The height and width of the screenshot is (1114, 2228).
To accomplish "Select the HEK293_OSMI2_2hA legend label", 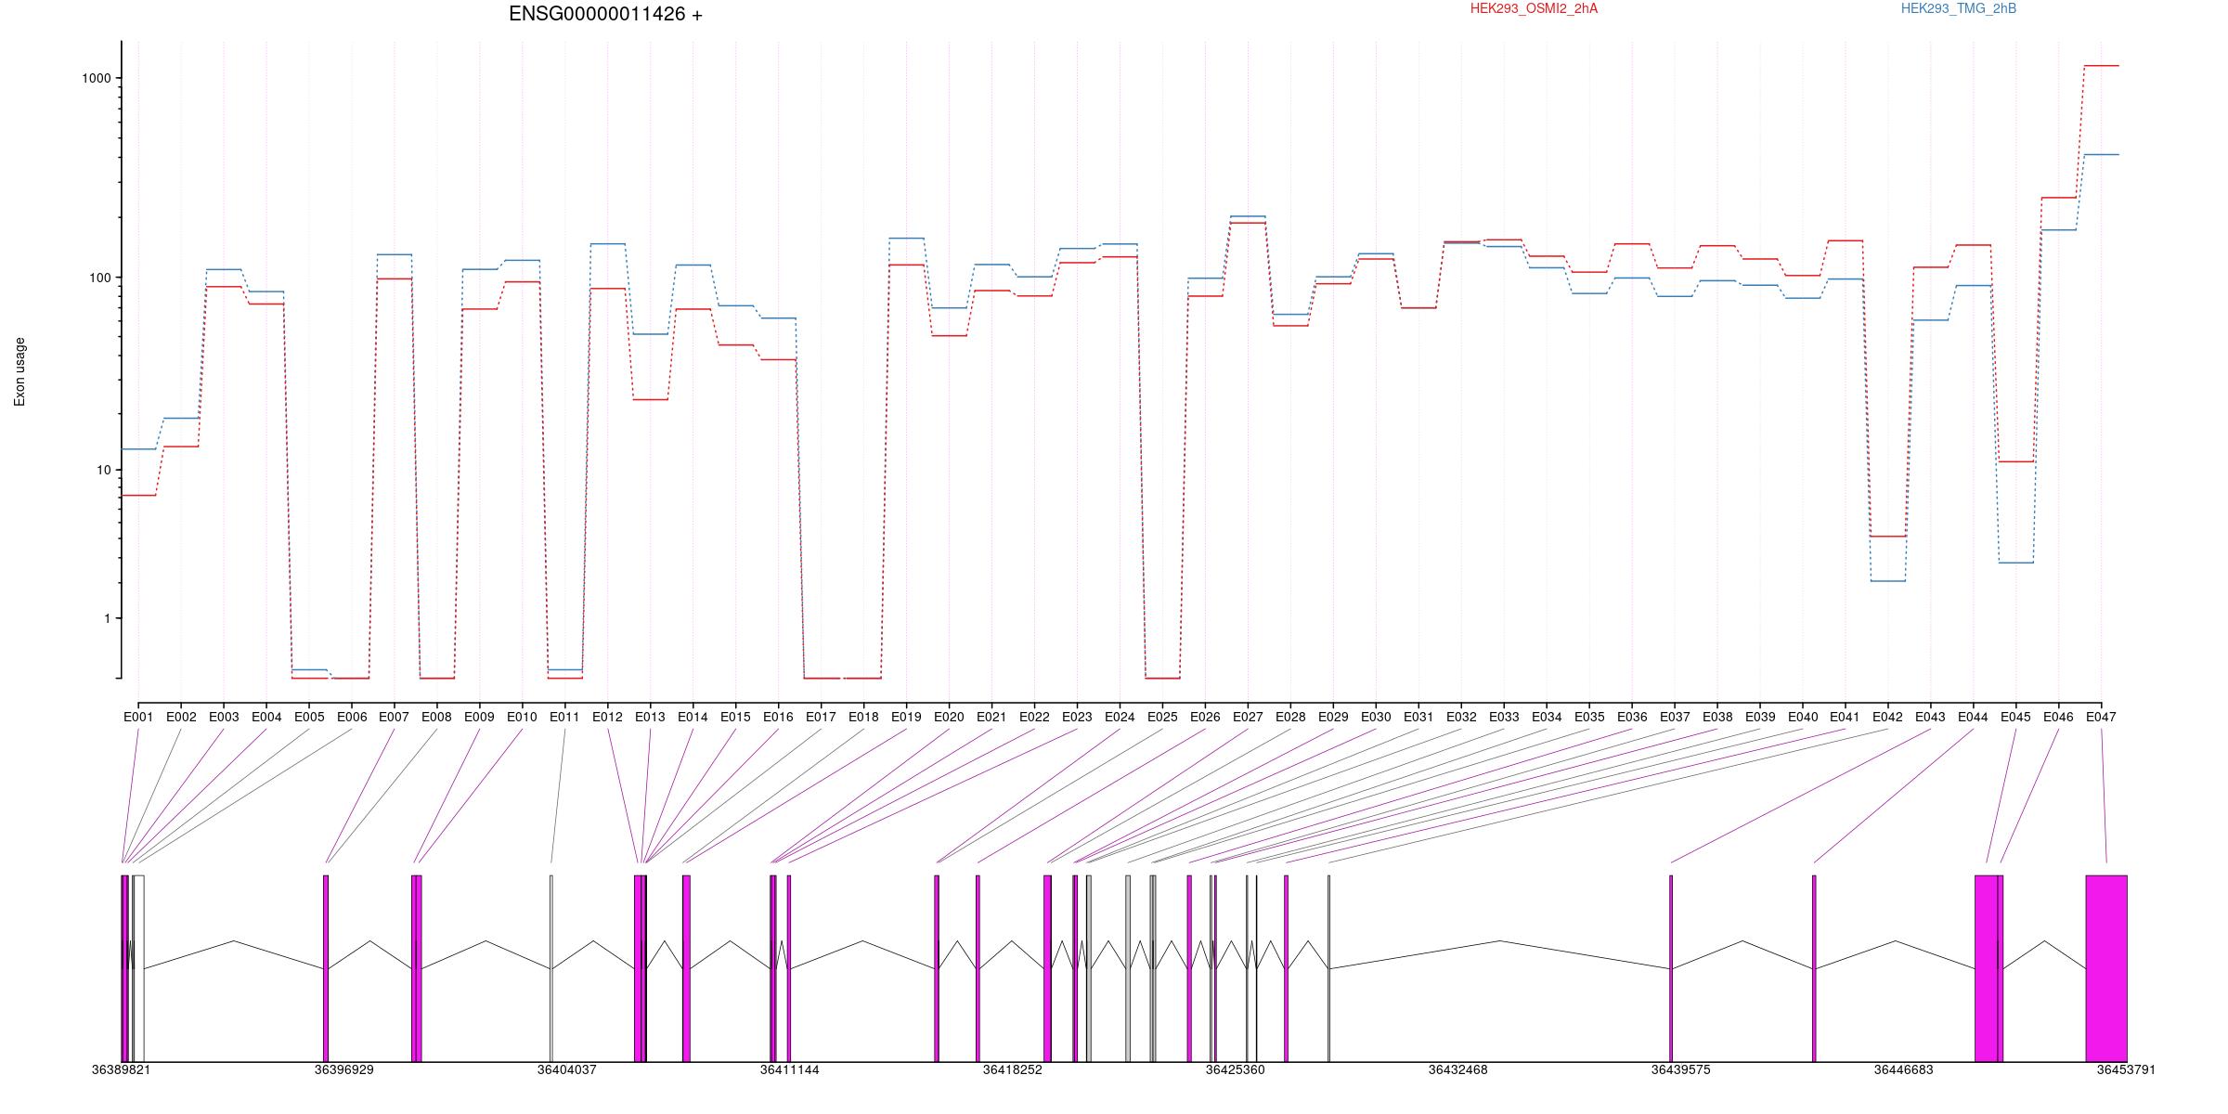I will tap(1534, 8).
